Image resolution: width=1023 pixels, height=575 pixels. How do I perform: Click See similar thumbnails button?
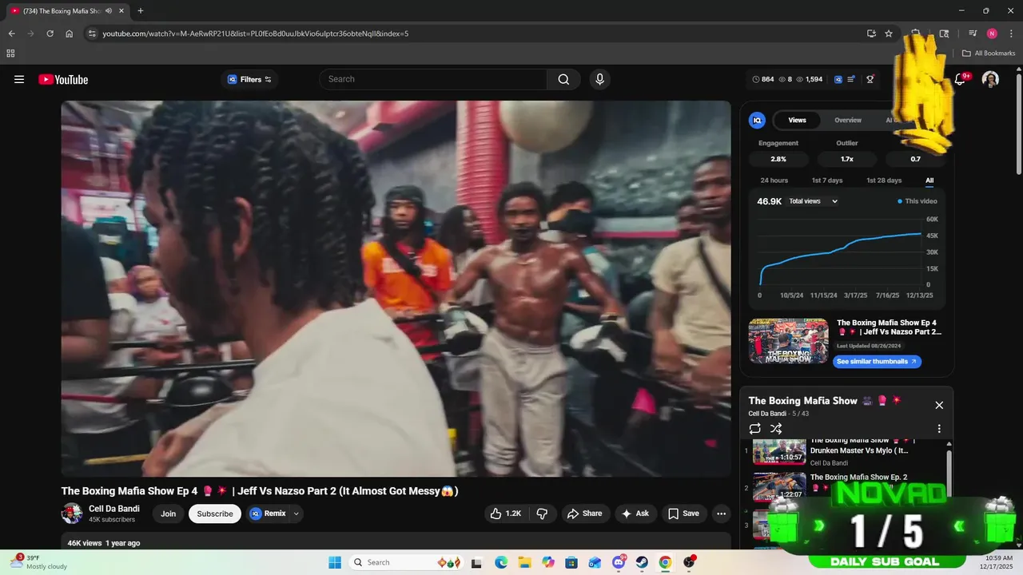point(877,362)
